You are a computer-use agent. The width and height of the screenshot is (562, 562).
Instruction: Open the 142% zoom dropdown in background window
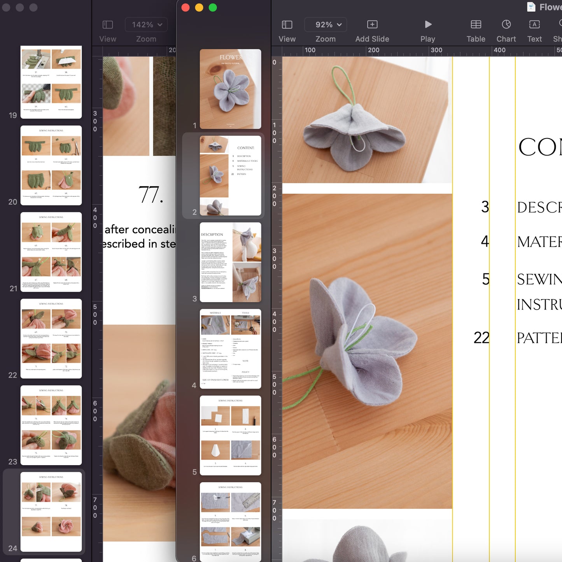[x=146, y=25]
